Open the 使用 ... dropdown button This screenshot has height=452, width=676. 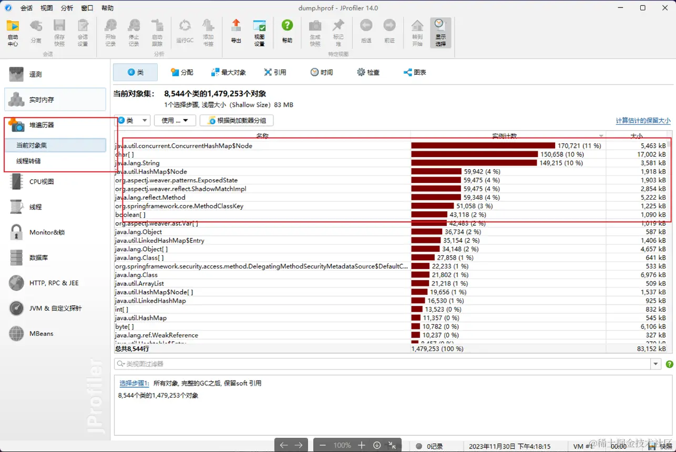pyautogui.click(x=175, y=120)
